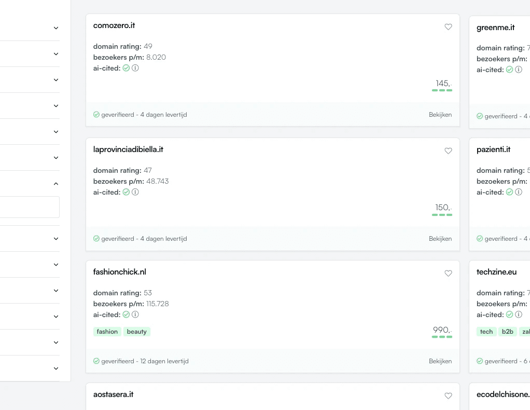The width and height of the screenshot is (530, 410).
Task: Click the geverifieerd checkmark on fashionchick.nl
Action: click(96, 361)
